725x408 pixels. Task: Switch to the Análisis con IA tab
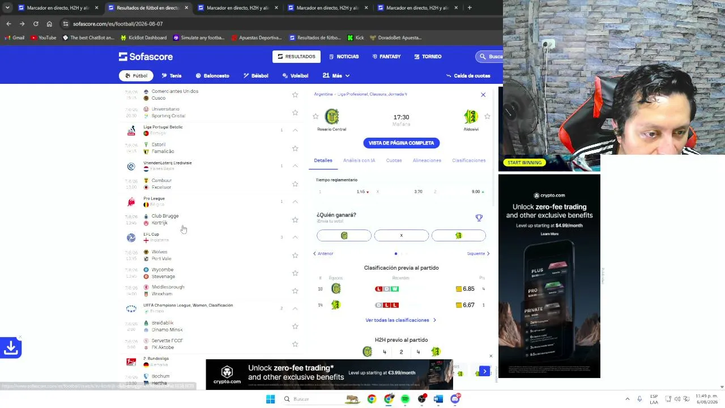tap(359, 160)
